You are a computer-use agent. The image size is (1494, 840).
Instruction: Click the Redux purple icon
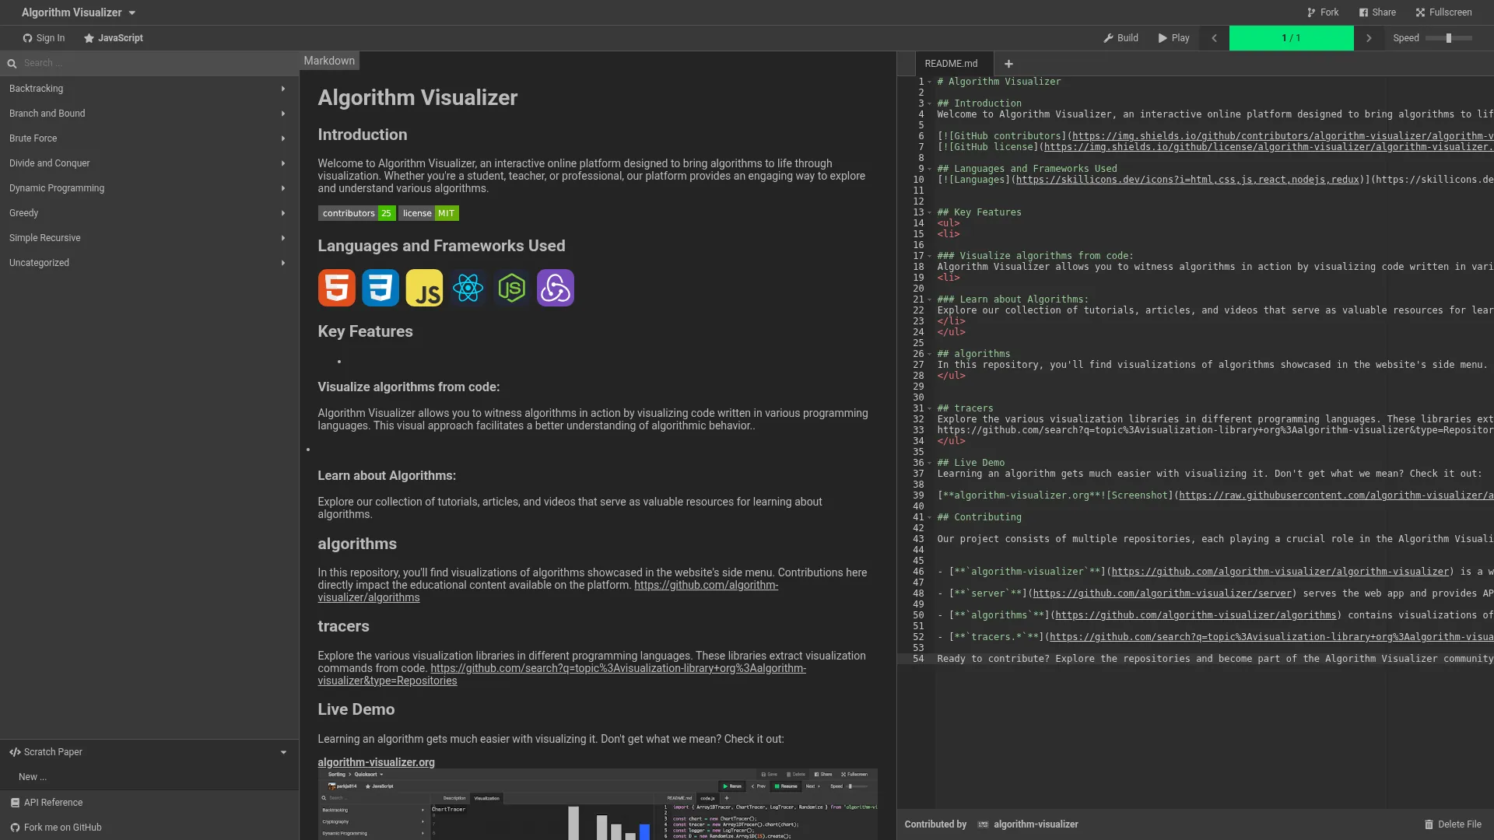click(556, 288)
